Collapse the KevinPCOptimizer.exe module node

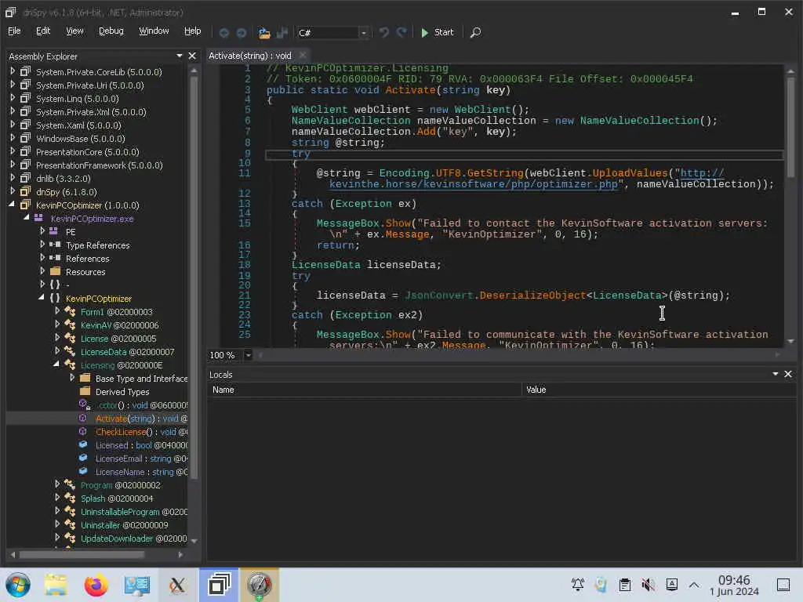pyautogui.click(x=26, y=218)
